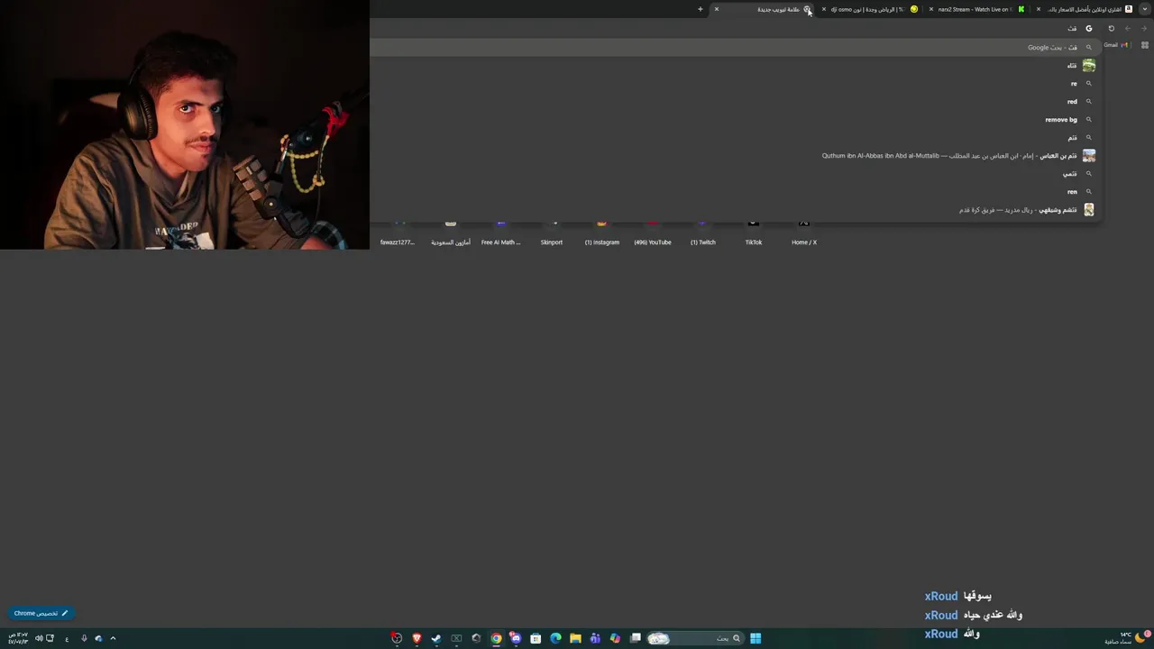Choose the 'remove bg' suggestion
This screenshot has width=1154, height=649.
pos(736,120)
